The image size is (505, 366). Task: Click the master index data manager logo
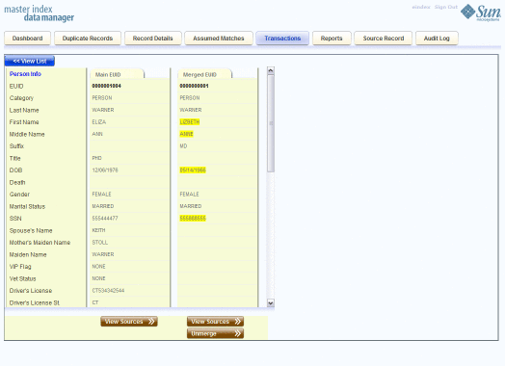click(39, 13)
